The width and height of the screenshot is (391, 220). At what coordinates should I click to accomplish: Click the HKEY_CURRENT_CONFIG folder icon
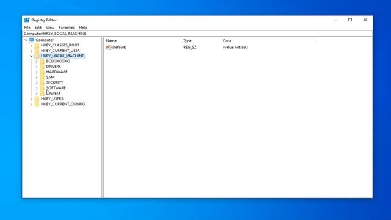[x=37, y=104]
